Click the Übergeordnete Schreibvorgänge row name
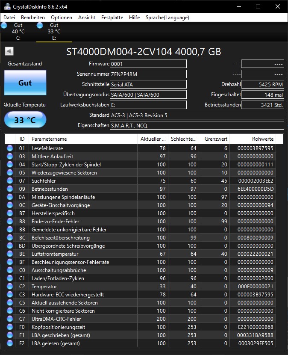 click(68, 246)
